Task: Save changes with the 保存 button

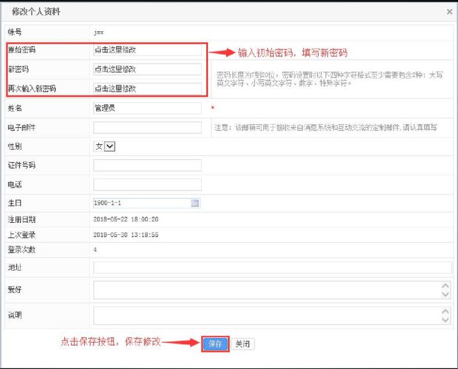Action: [215, 344]
